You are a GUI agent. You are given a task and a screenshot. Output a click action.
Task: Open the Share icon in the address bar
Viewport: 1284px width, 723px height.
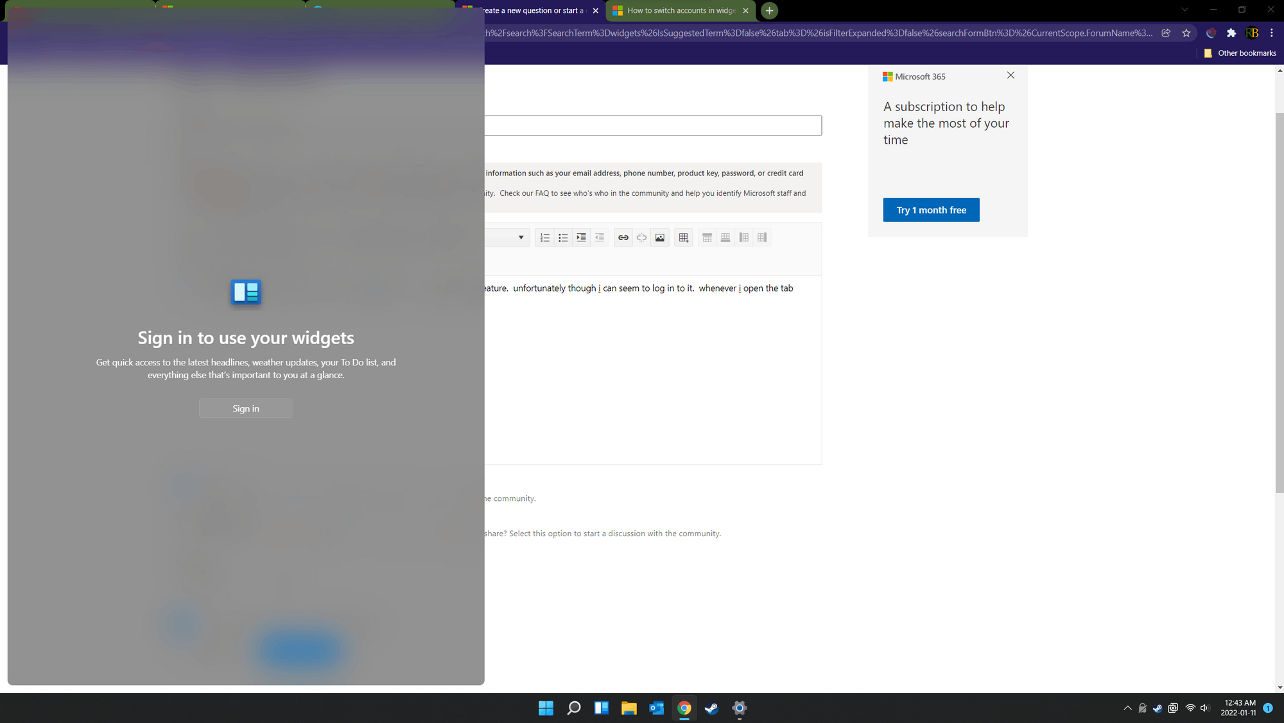coord(1166,33)
